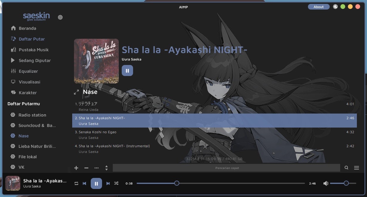Toggle shuffle mode
The image size is (367, 197).
click(116, 184)
